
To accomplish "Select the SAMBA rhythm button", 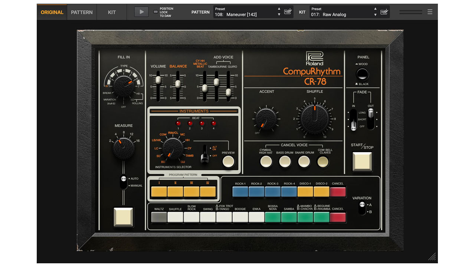I will (289, 217).
